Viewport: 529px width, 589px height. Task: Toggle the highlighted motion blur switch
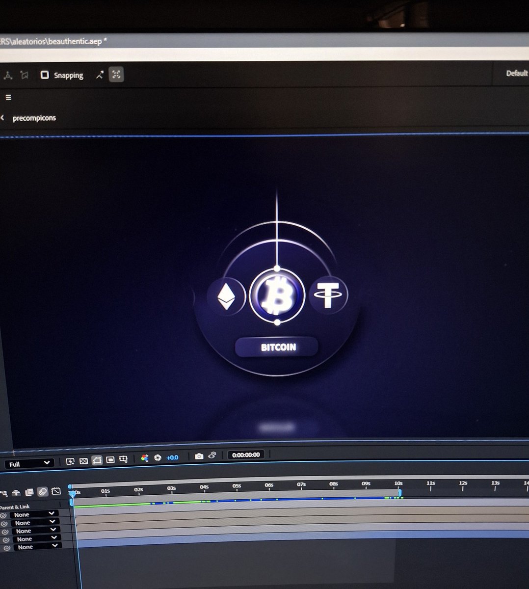(x=43, y=491)
